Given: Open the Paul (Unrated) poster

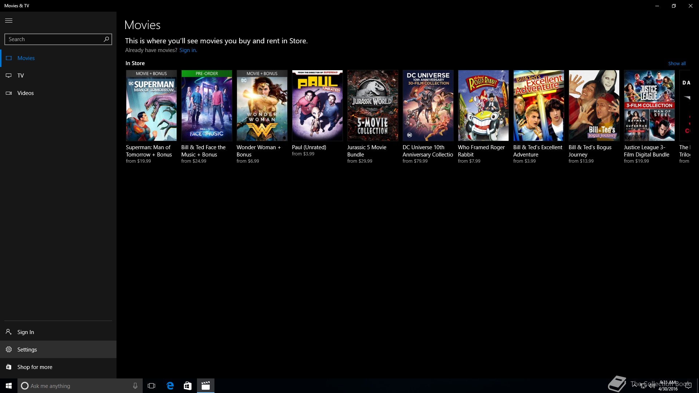Looking at the screenshot, I should point(317,106).
